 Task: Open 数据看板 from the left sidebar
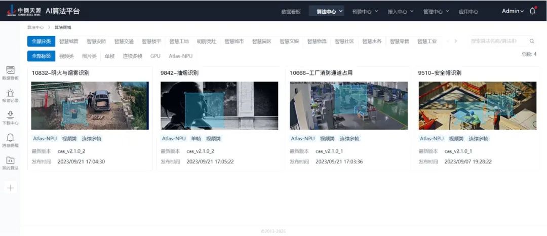10,73
